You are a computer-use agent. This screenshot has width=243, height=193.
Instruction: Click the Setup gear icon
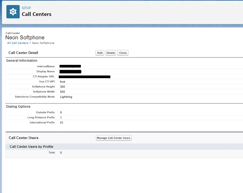(13, 12)
